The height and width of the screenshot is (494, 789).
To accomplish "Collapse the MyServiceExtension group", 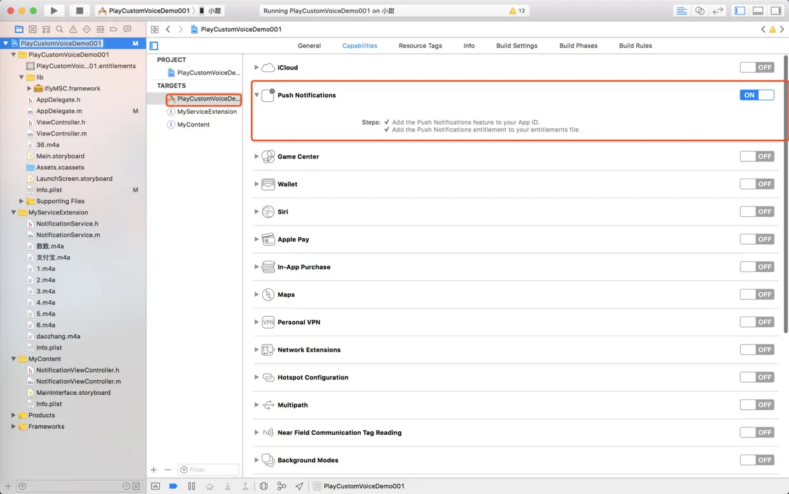I will tap(13, 212).
